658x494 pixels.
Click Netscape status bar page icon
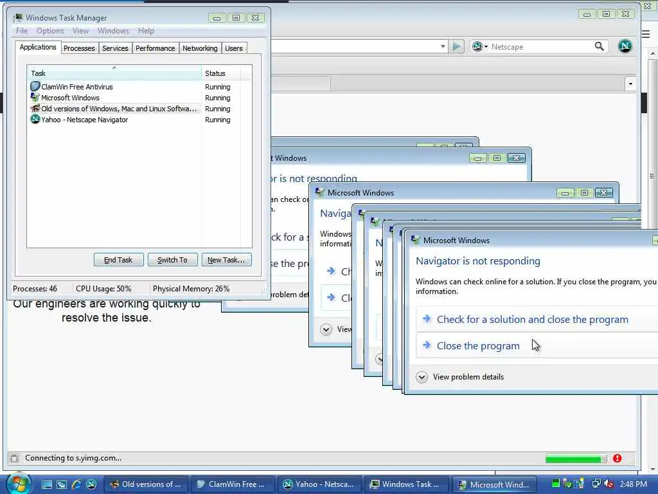[14, 458]
